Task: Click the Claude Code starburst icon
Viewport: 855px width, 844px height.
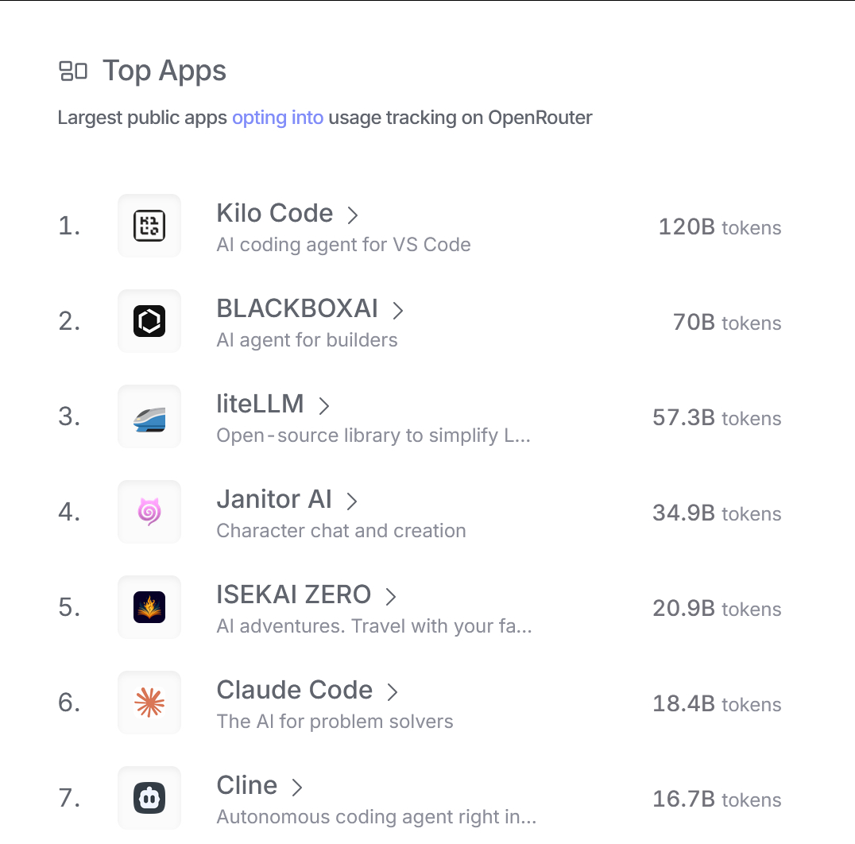Action: click(x=149, y=703)
